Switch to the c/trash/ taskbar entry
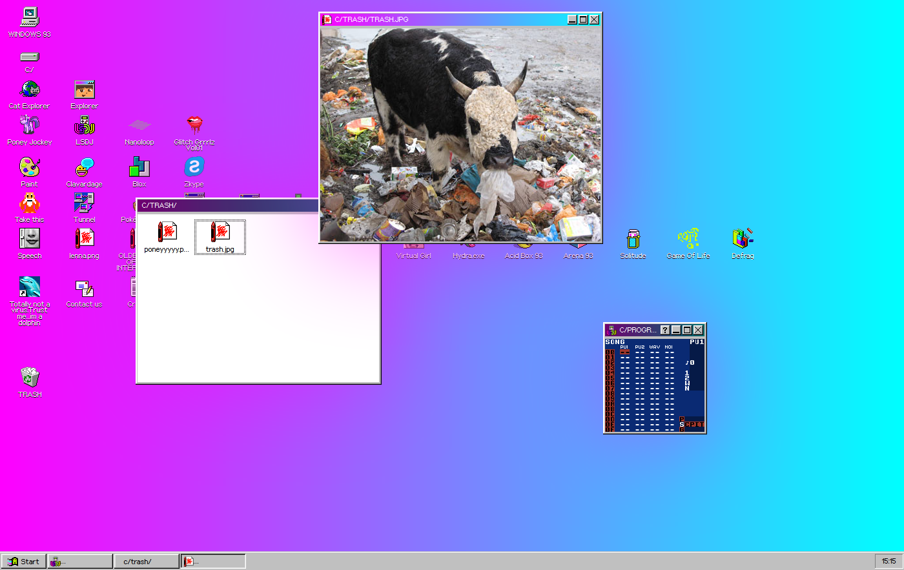This screenshot has width=904, height=570. pyautogui.click(x=145, y=561)
